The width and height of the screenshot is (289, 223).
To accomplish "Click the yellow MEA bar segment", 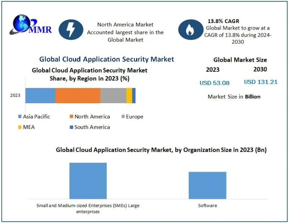I will coord(129,96).
